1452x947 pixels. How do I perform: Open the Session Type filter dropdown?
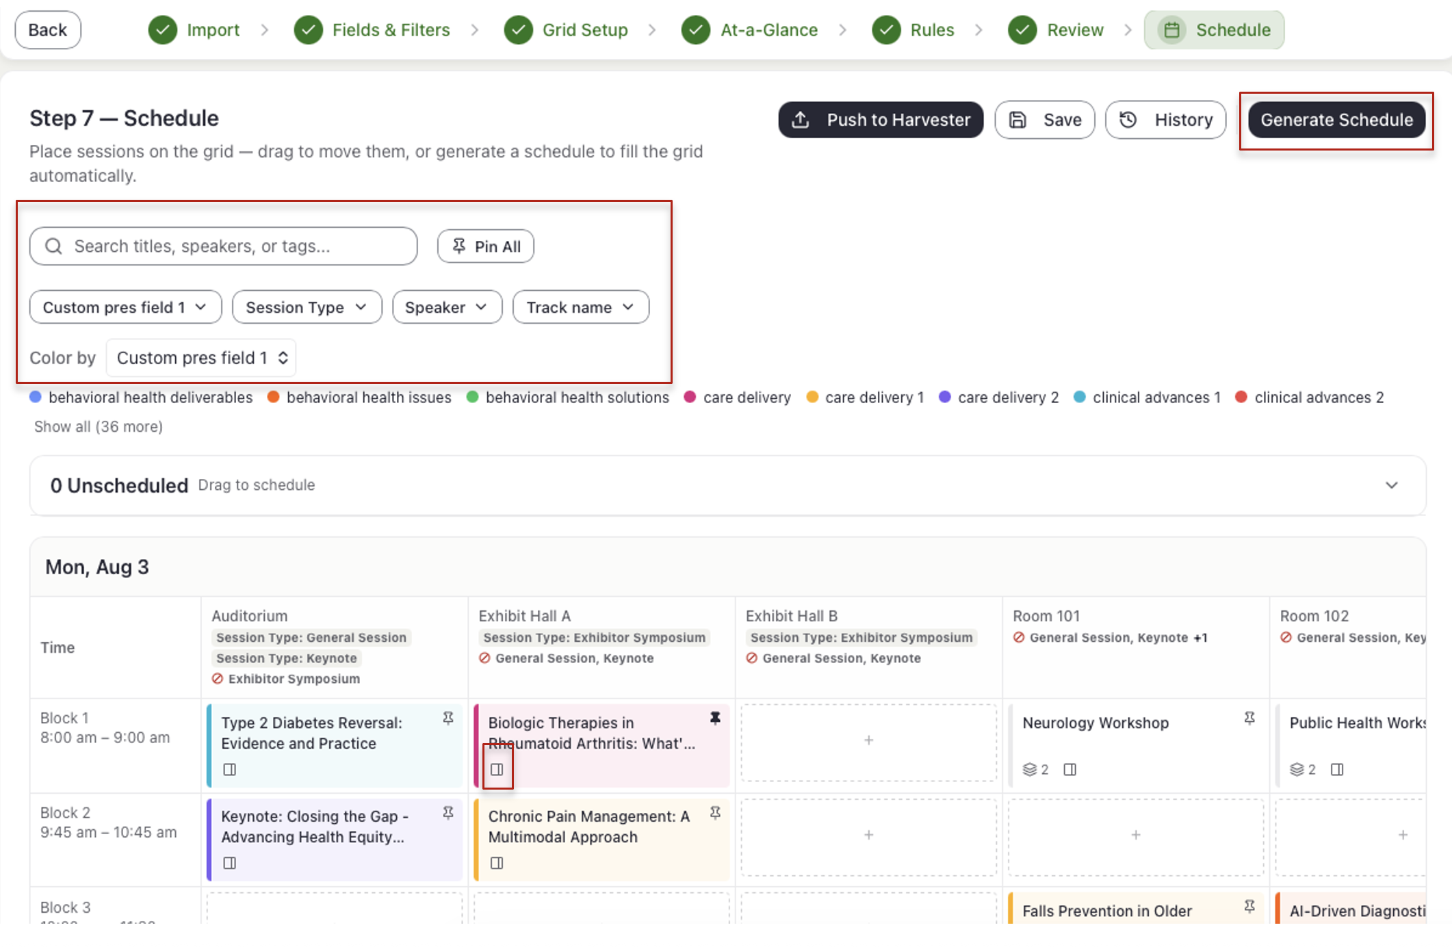[307, 307]
